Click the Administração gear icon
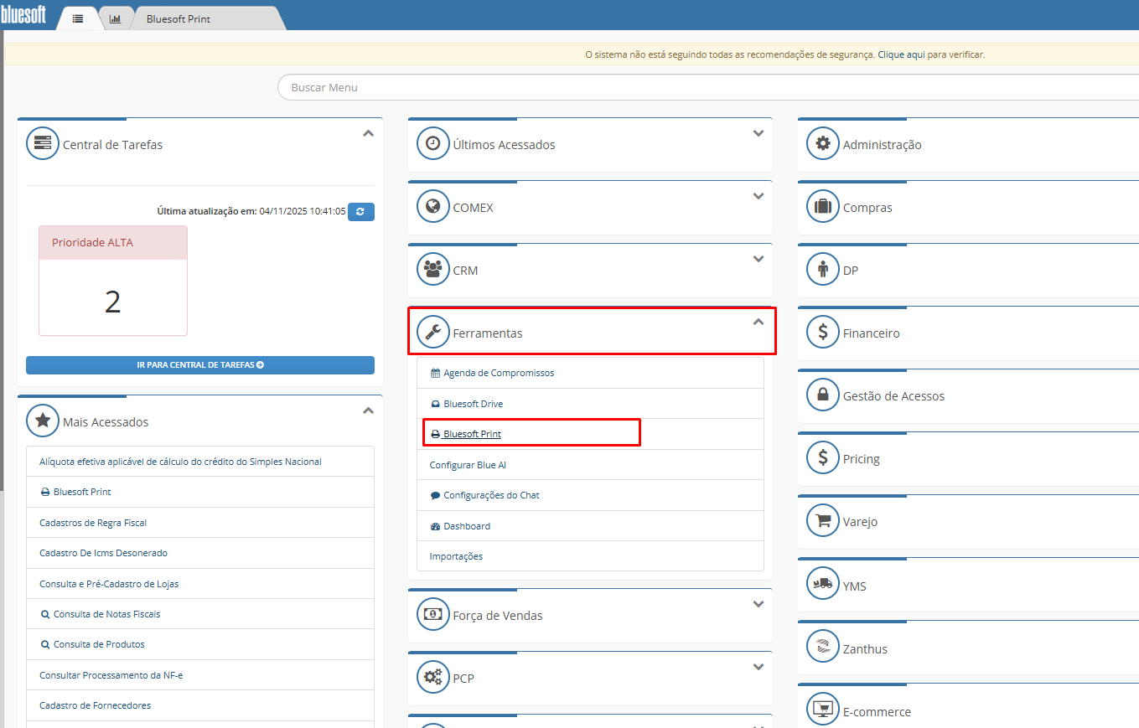Image resolution: width=1139 pixels, height=728 pixels. pyautogui.click(x=822, y=144)
